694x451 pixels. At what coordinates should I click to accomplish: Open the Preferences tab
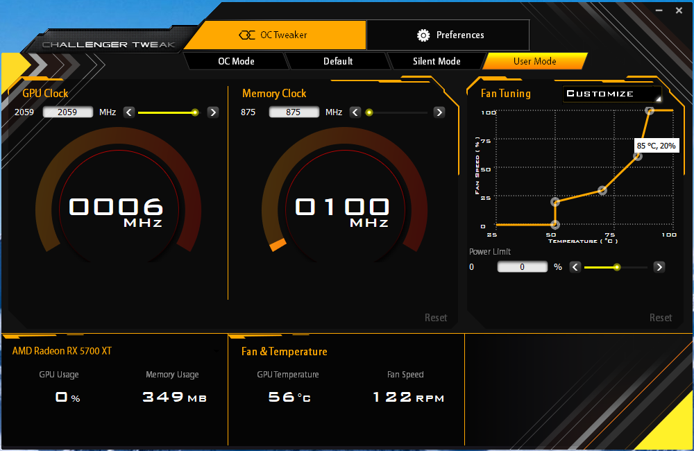coord(448,35)
